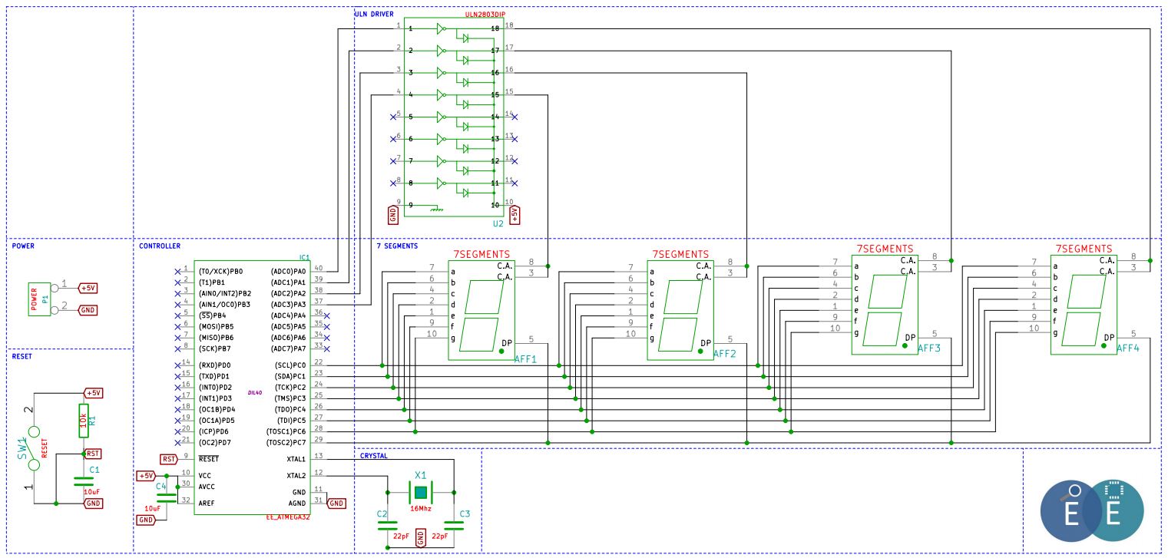The width and height of the screenshot is (1168, 558).
Task: Select the C1 capacitor symbol
Action: coord(82,481)
